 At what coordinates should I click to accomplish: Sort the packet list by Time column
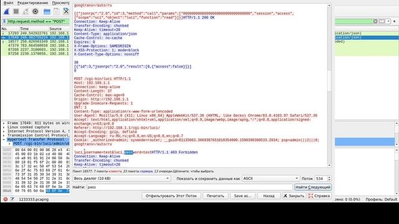coord(24,29)
